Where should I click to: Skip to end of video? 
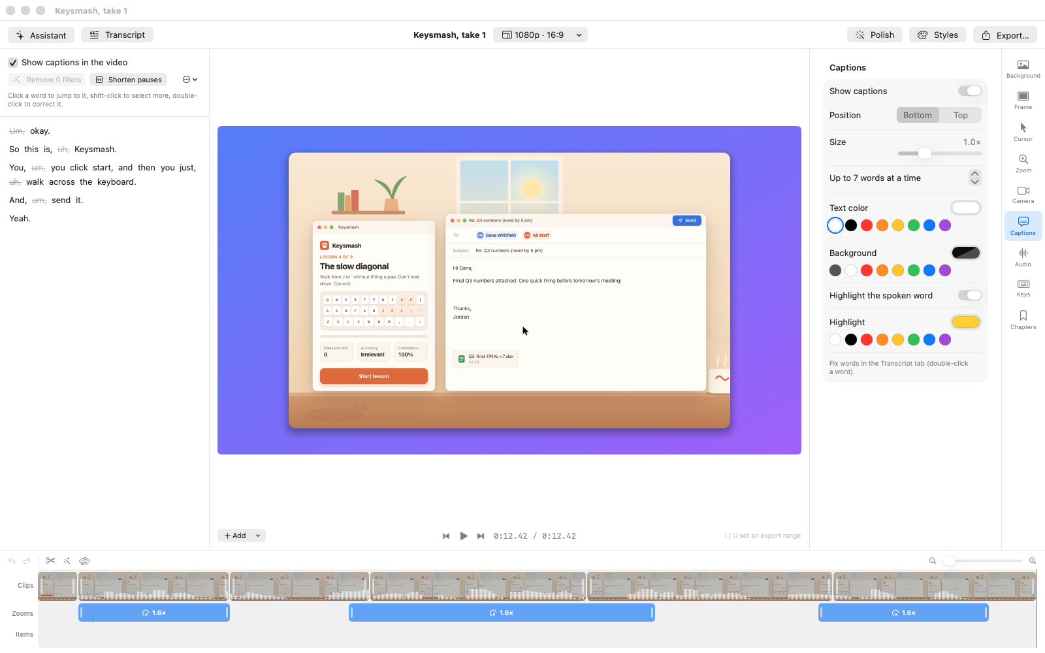(x=481, y=536)
